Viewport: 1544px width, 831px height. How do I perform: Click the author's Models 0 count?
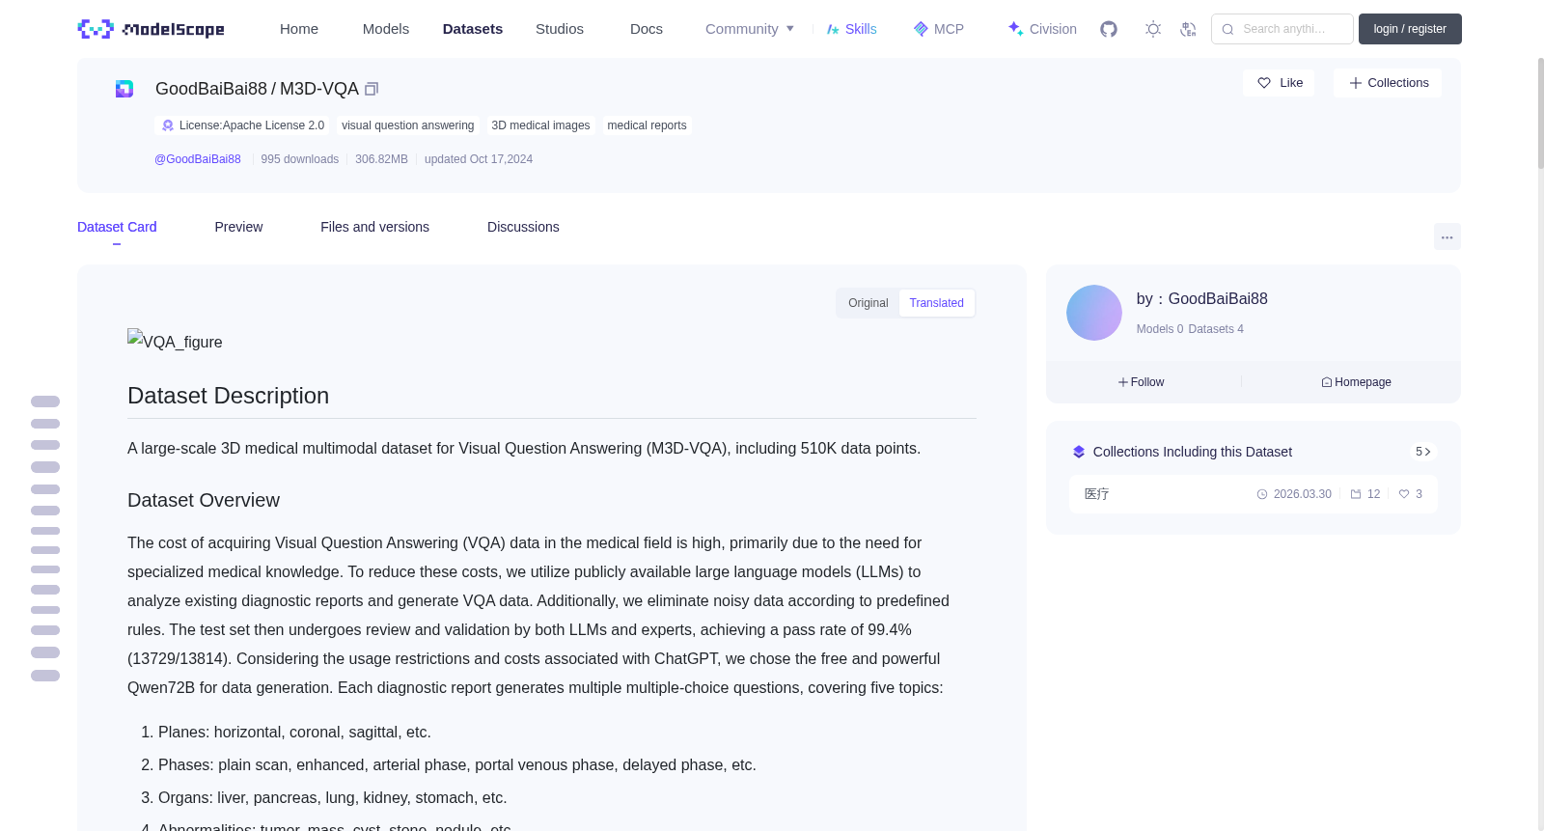[x=1160, y=329]
